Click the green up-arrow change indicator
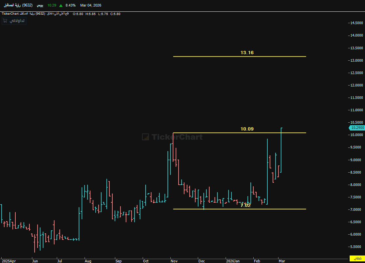 61,5
